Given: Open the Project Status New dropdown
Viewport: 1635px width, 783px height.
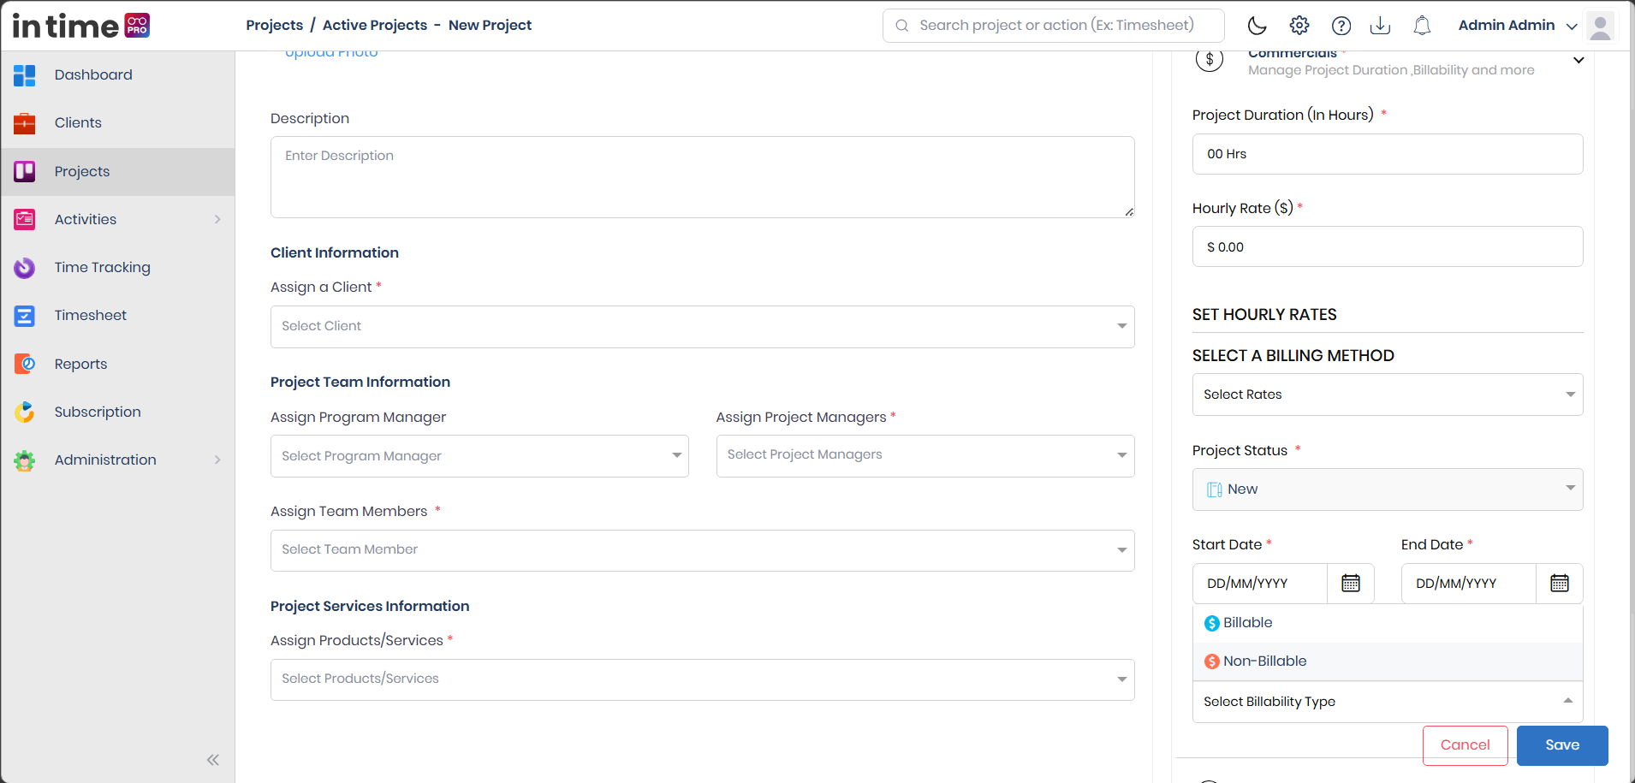Looking at the screenshot, I should point(1388,489).
